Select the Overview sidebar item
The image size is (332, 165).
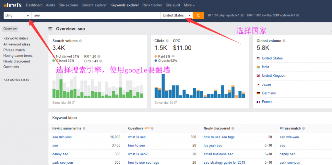click(10, 29)
